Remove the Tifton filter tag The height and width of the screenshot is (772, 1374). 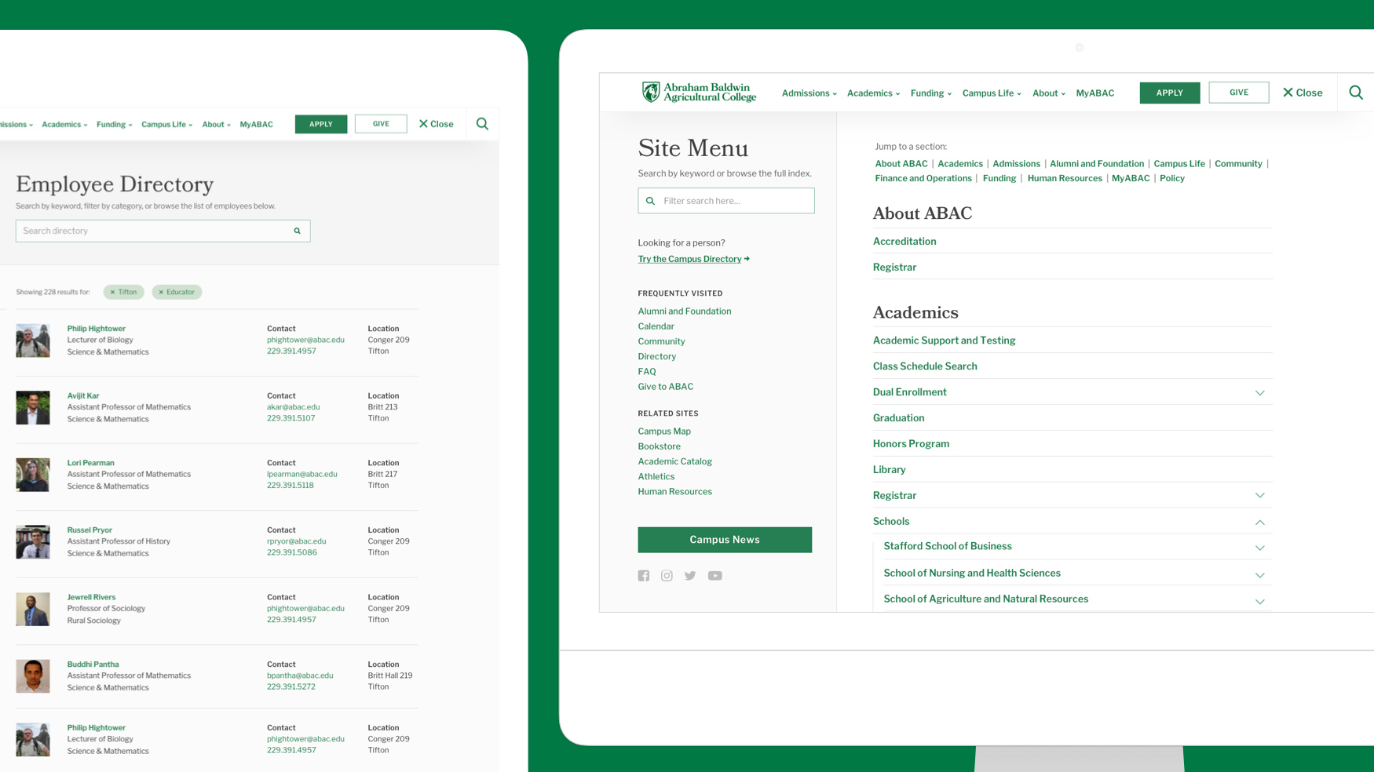coord(123,292)
